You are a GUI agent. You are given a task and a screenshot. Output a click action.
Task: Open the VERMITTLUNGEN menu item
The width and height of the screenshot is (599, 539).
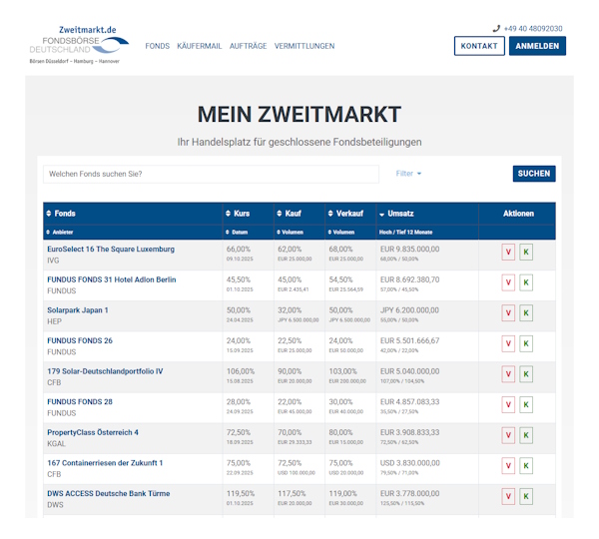(304, 46)
